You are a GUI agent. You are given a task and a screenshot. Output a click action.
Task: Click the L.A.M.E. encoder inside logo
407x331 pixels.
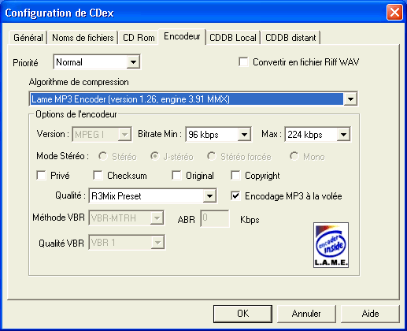click(331, 245)
